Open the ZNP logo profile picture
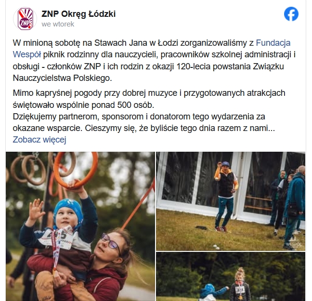The width and height of the screenshot is (312, 301). (25, 19)
